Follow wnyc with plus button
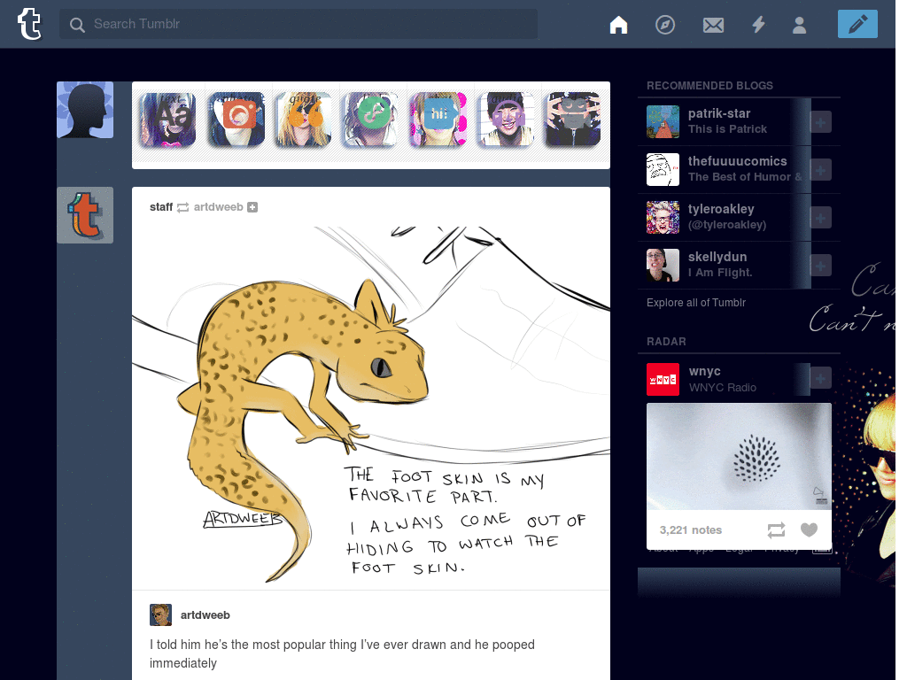 (x=821, y=378)
